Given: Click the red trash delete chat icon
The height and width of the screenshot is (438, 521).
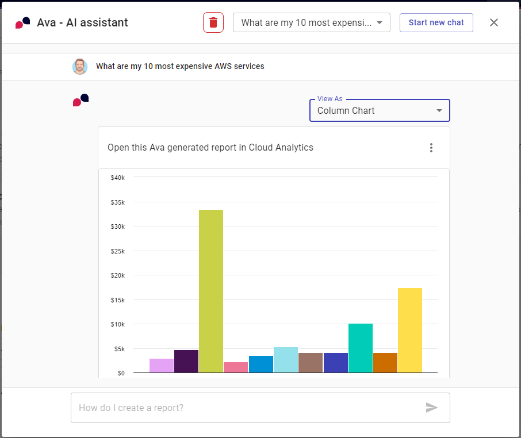Looking at the screenshot, I should [213, 22].
